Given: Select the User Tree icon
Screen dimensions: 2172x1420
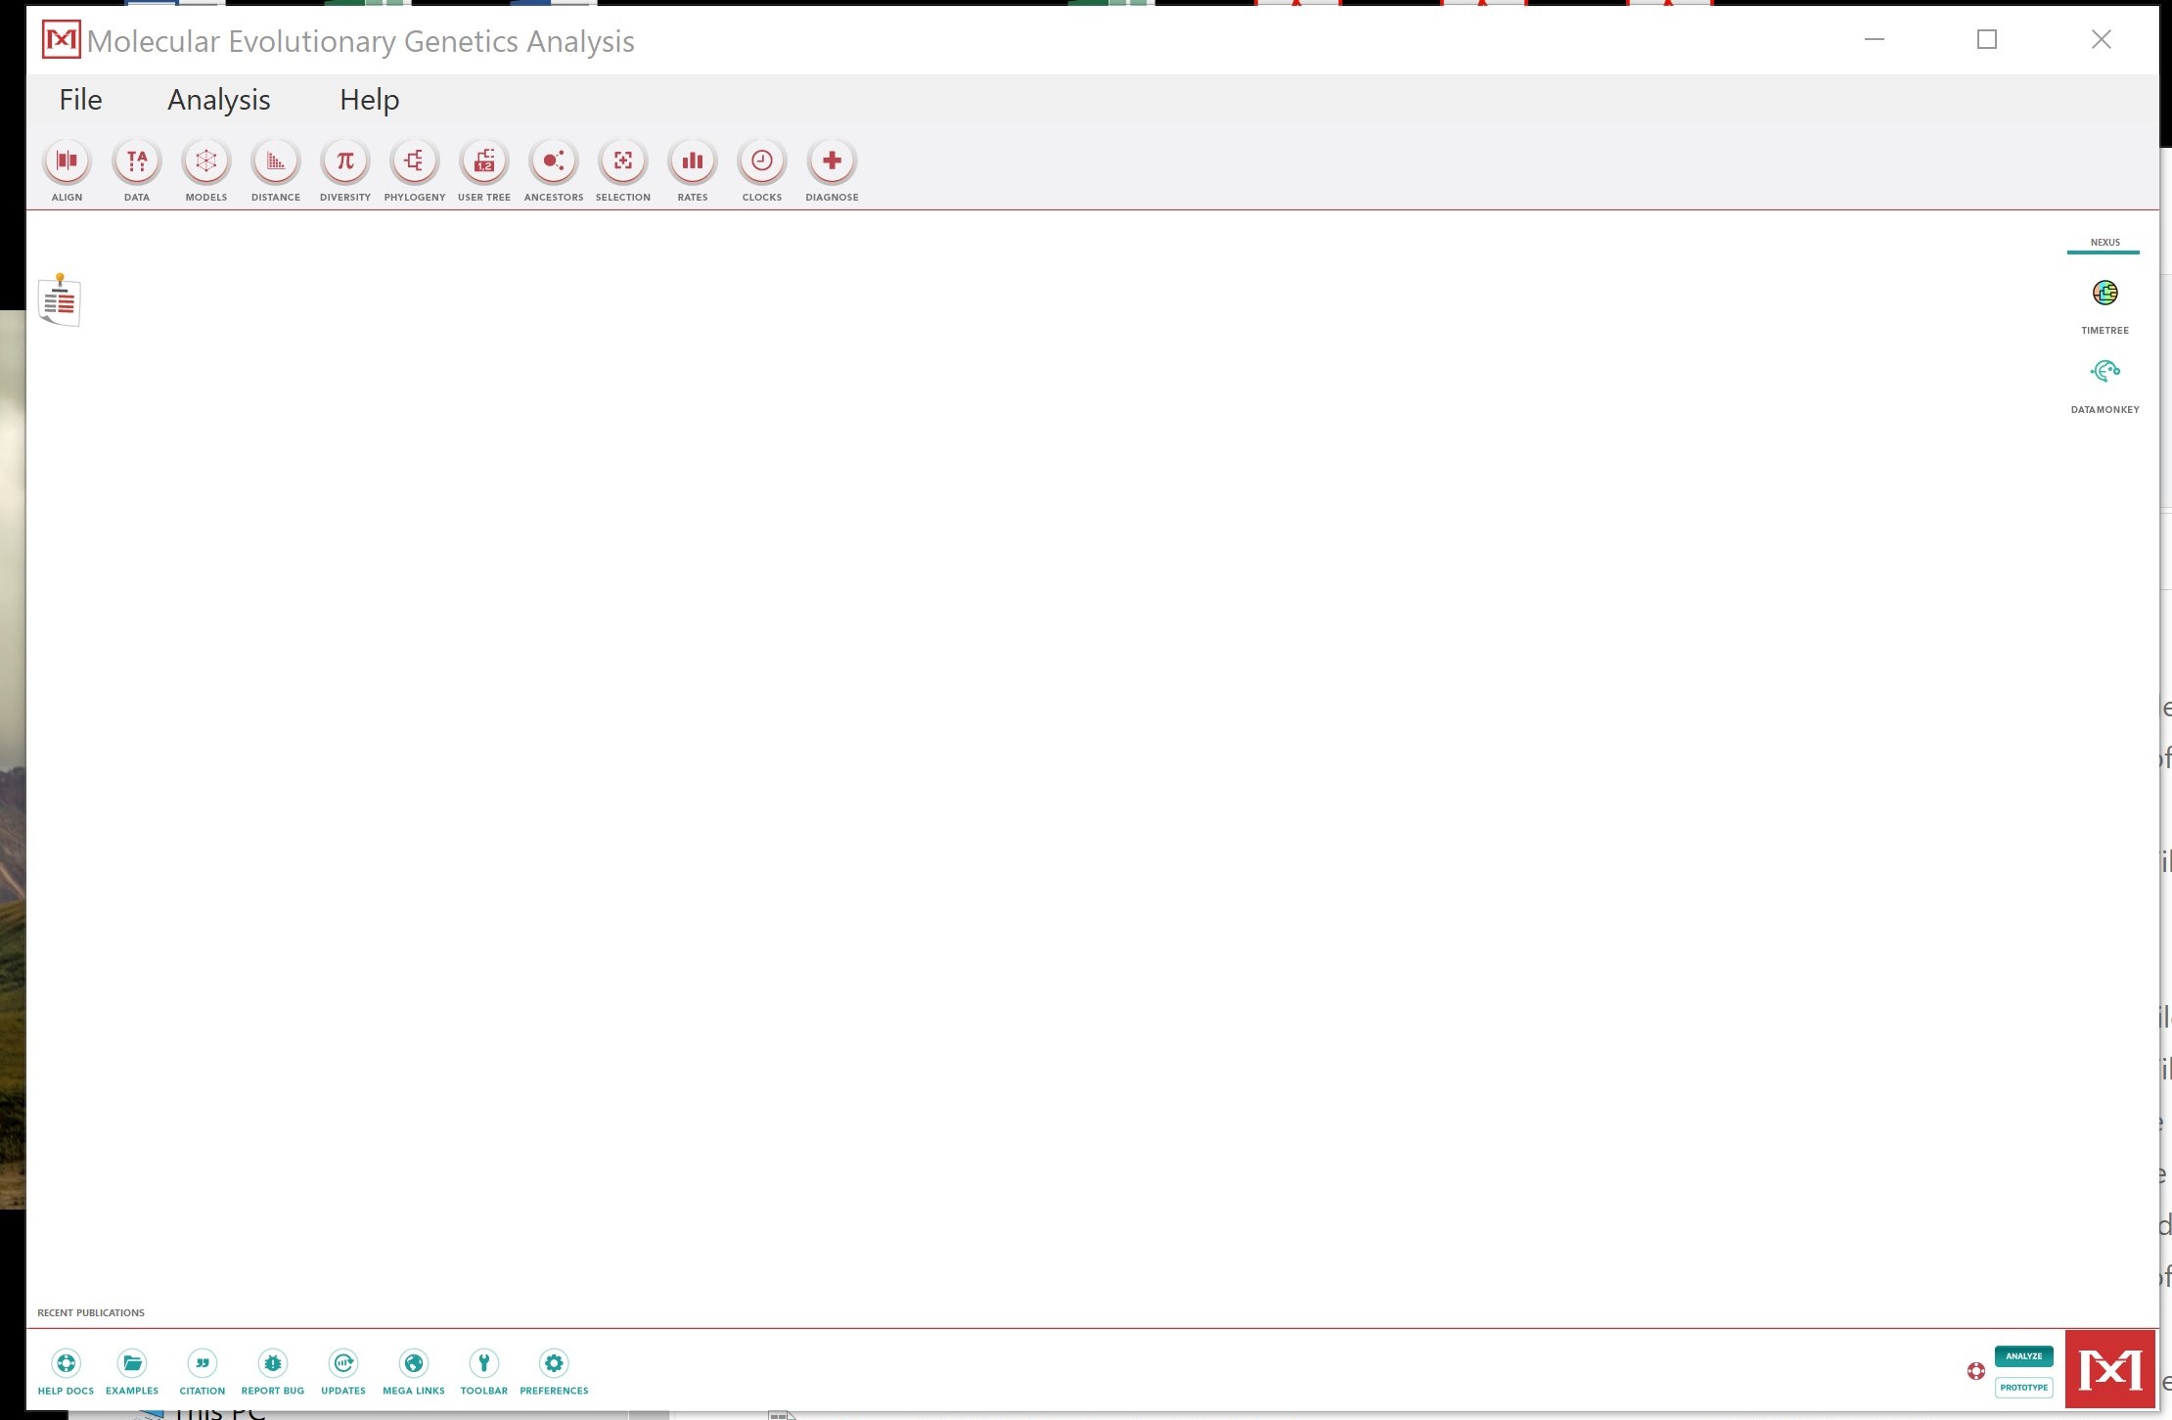Looking at the screenshot, I should point(484,161).
